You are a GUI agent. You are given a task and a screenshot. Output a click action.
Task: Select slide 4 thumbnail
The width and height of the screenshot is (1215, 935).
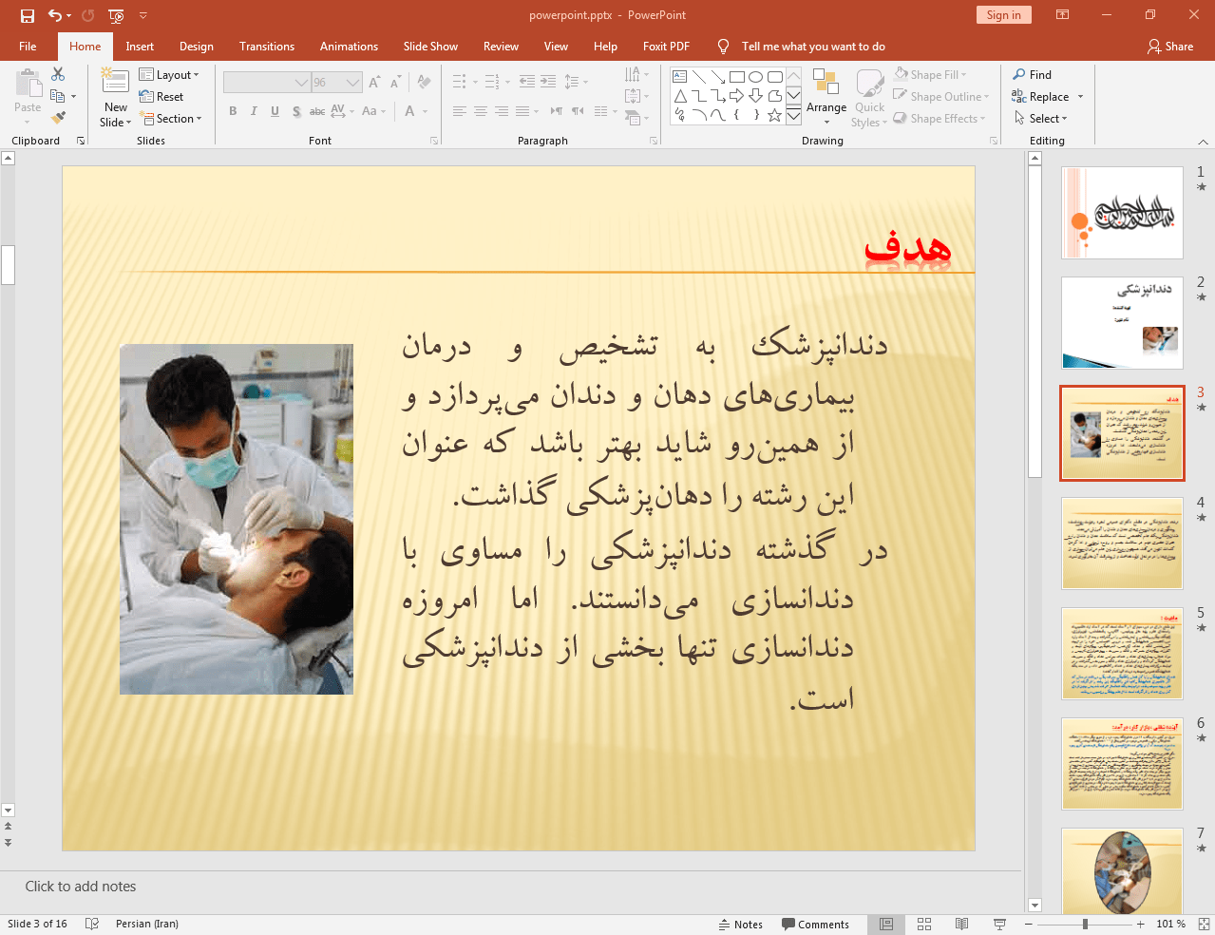pos(1122,544)
